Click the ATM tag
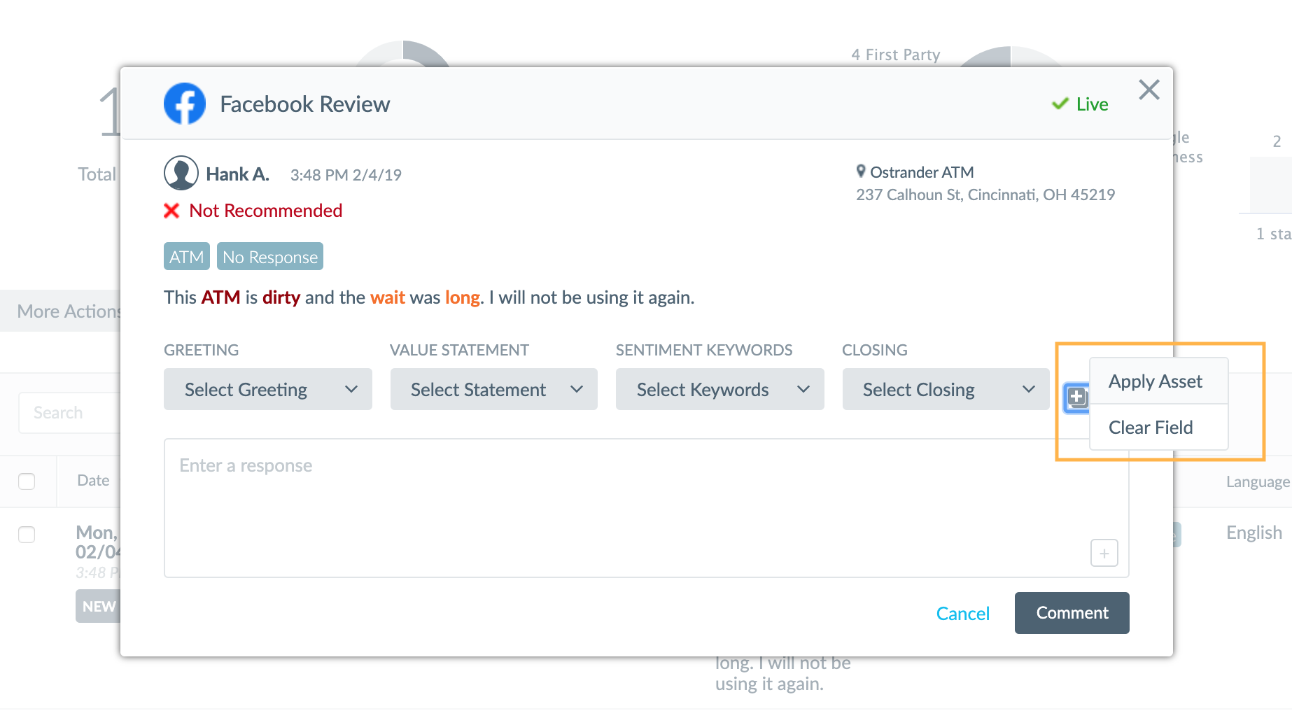This screenshot has width=1292, height=711. pos(187,256)
